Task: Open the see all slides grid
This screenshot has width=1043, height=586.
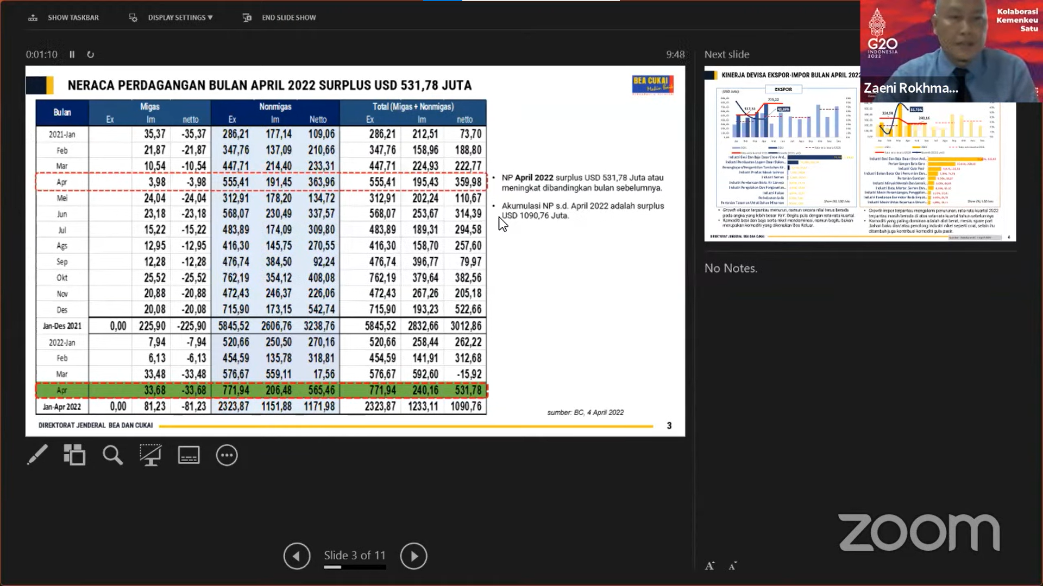Action: point(74,455)
